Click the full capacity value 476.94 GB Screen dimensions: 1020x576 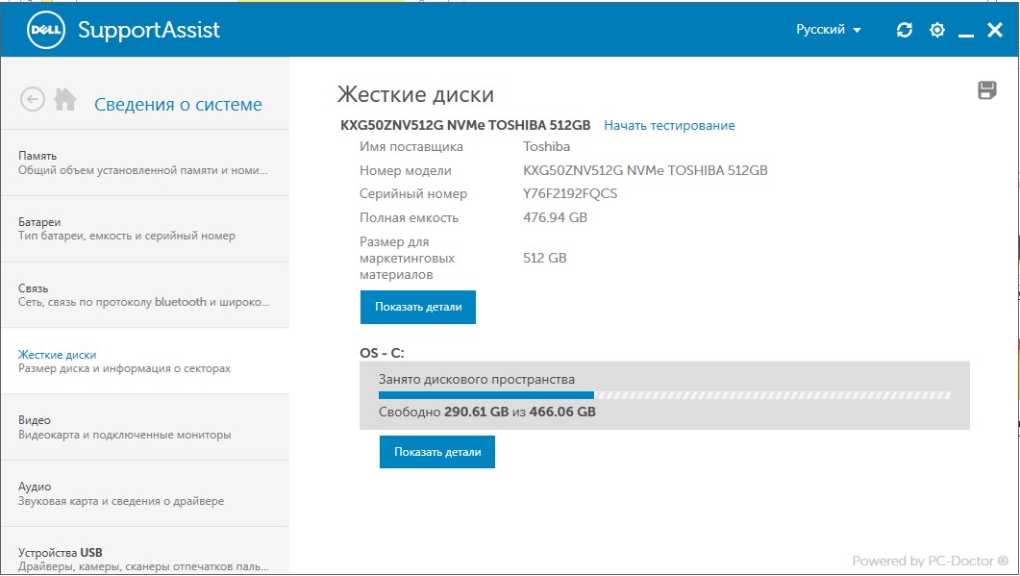coord(555,217)
